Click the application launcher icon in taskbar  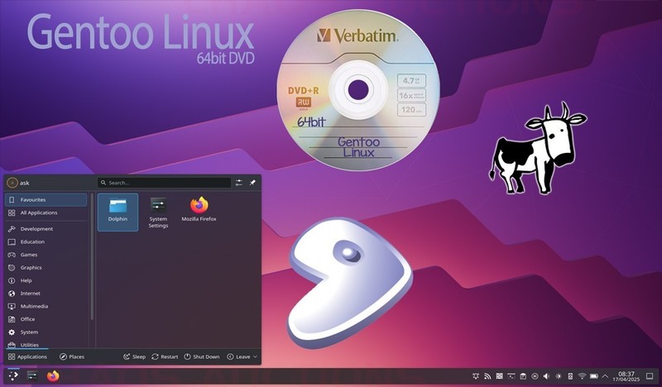click(13, 375)
